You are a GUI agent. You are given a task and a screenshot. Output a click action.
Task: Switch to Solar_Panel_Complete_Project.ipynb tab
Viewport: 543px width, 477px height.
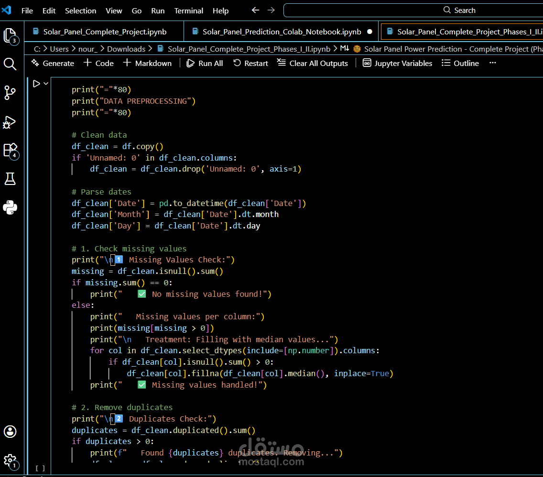[104, 32]
